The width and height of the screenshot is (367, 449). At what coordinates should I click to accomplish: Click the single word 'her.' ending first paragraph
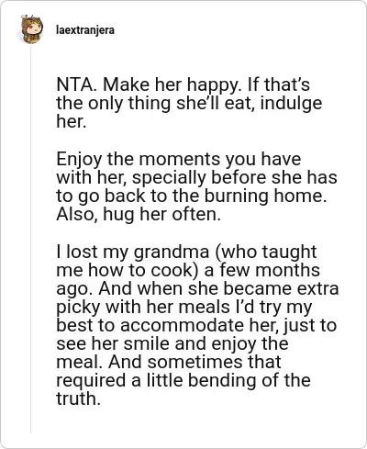coord(71,121)
